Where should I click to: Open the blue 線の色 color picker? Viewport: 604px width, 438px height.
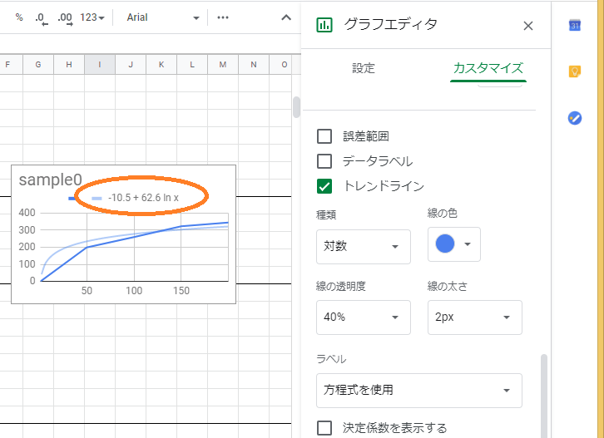pos(453,244)
